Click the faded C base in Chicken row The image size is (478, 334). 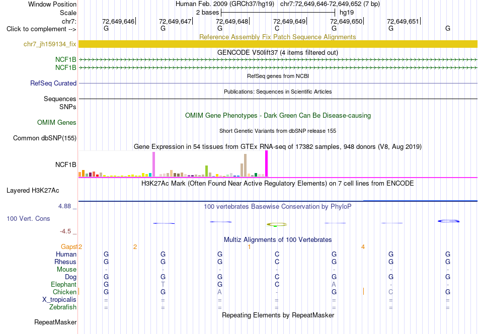390,292
